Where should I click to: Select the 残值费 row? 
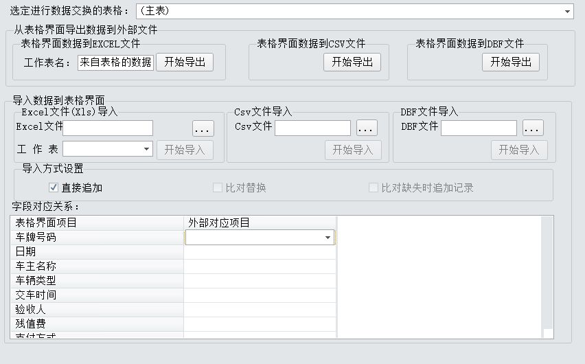coord(97,324)
